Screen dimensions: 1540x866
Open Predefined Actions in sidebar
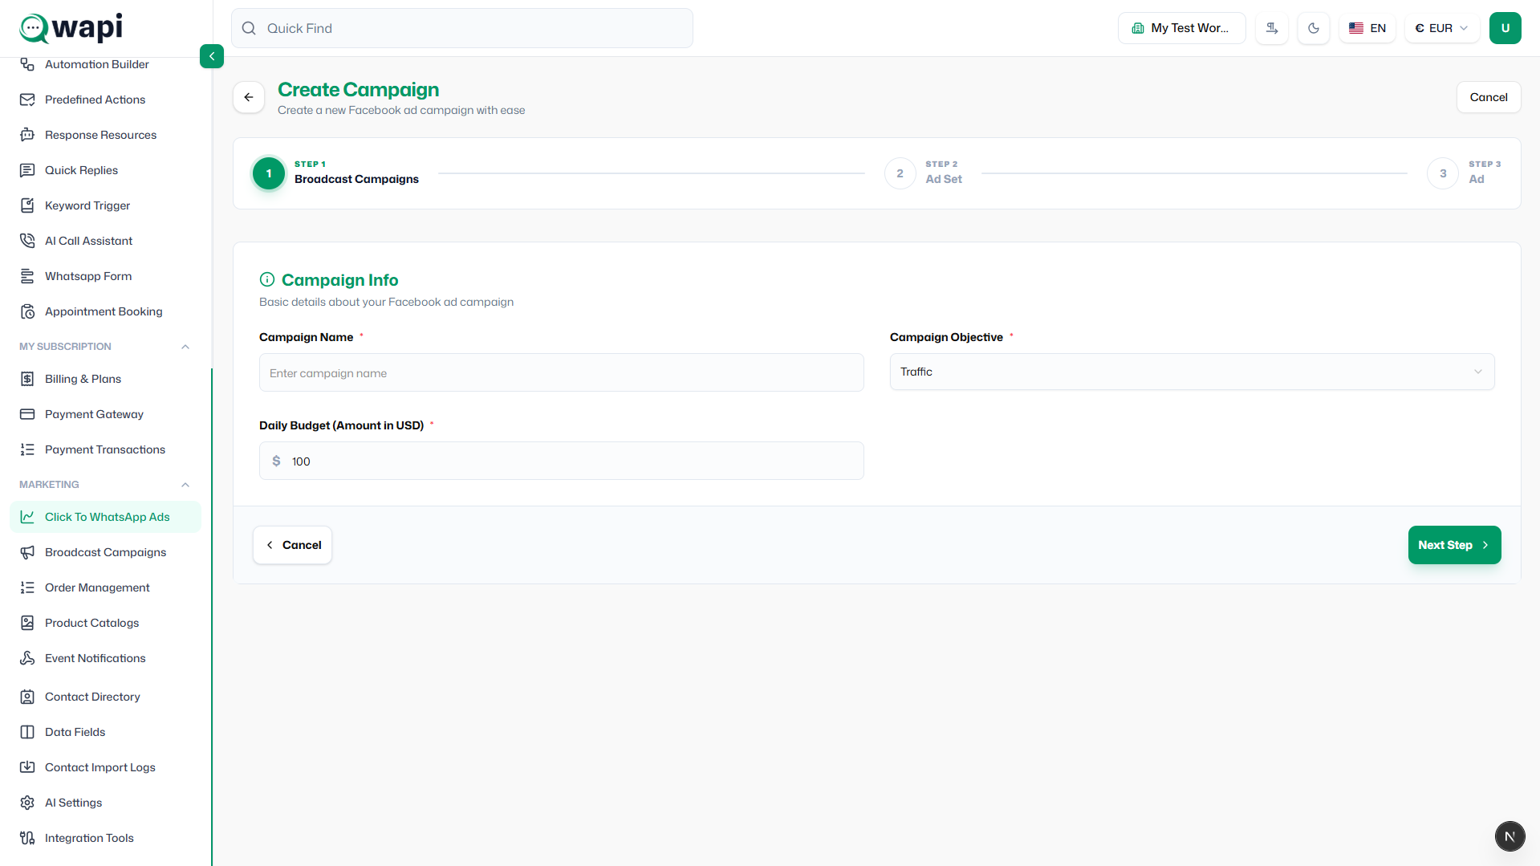tap(105, 100)
